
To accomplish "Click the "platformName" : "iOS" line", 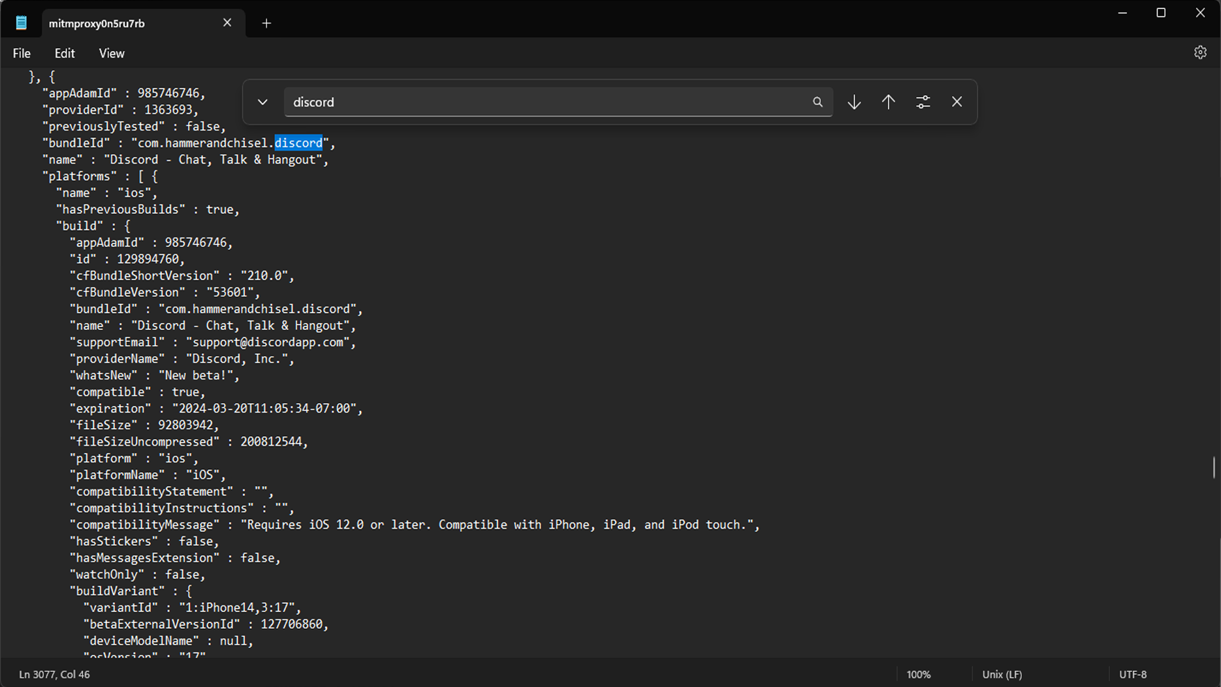I will coord(148,475).
